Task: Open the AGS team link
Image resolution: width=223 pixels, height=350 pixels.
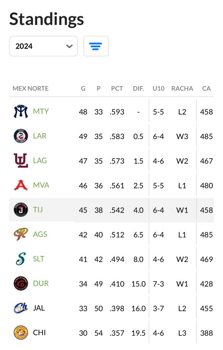Action: pos(40,234)
